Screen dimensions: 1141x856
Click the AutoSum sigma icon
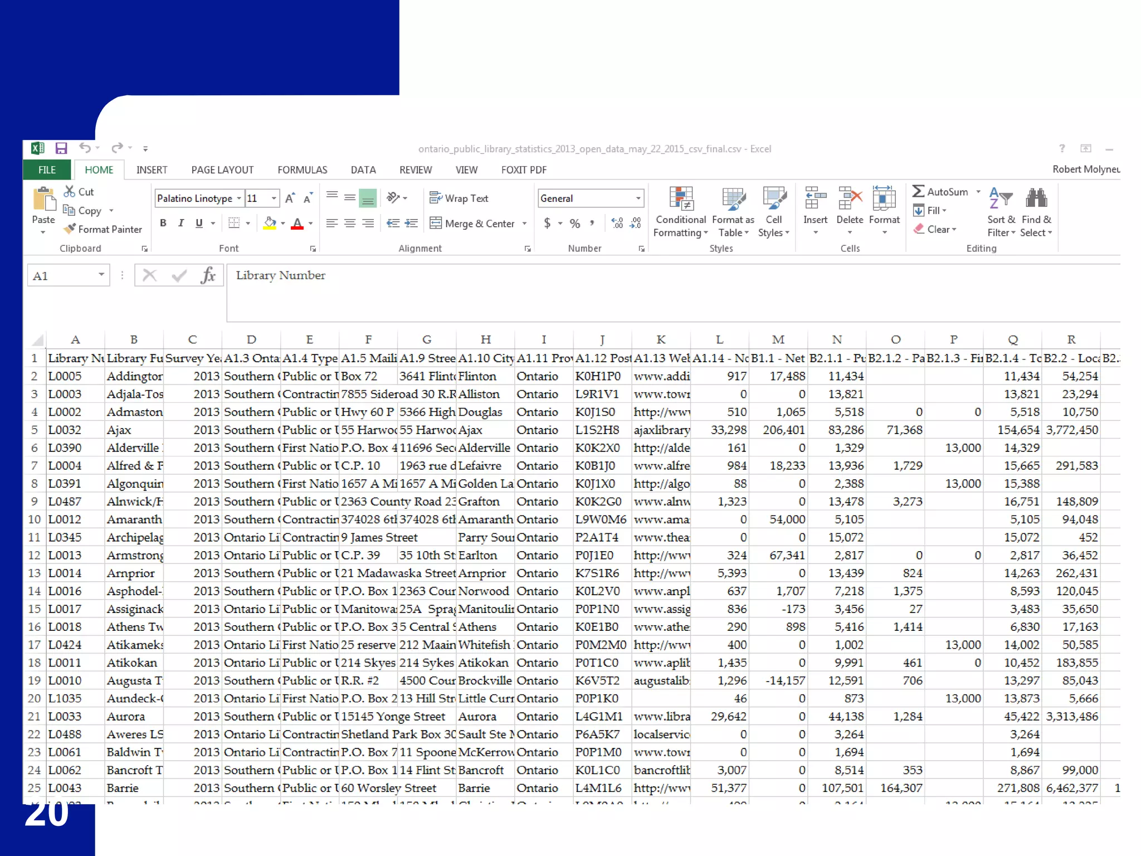[x=918, y=192]
